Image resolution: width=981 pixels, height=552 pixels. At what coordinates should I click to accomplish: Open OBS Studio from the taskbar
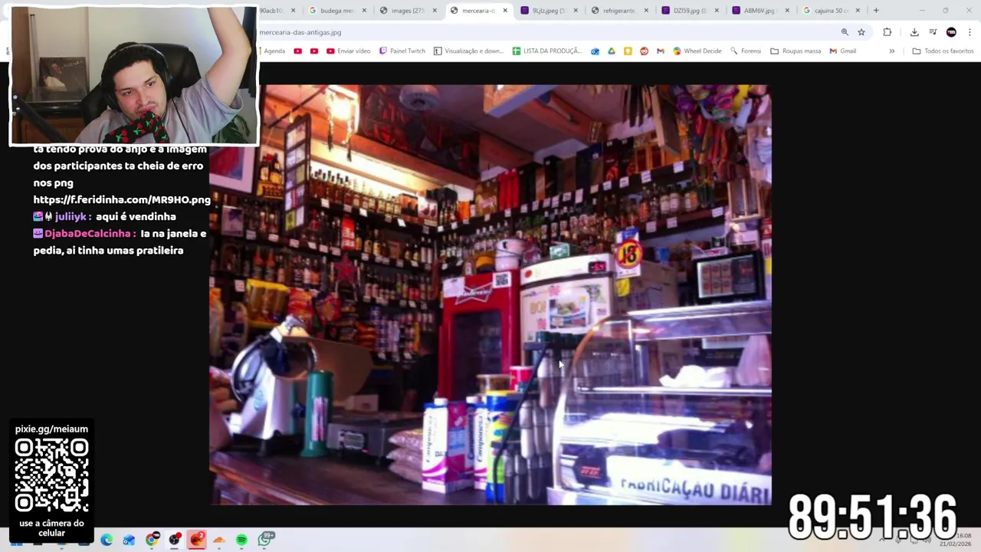click(175, 540)
